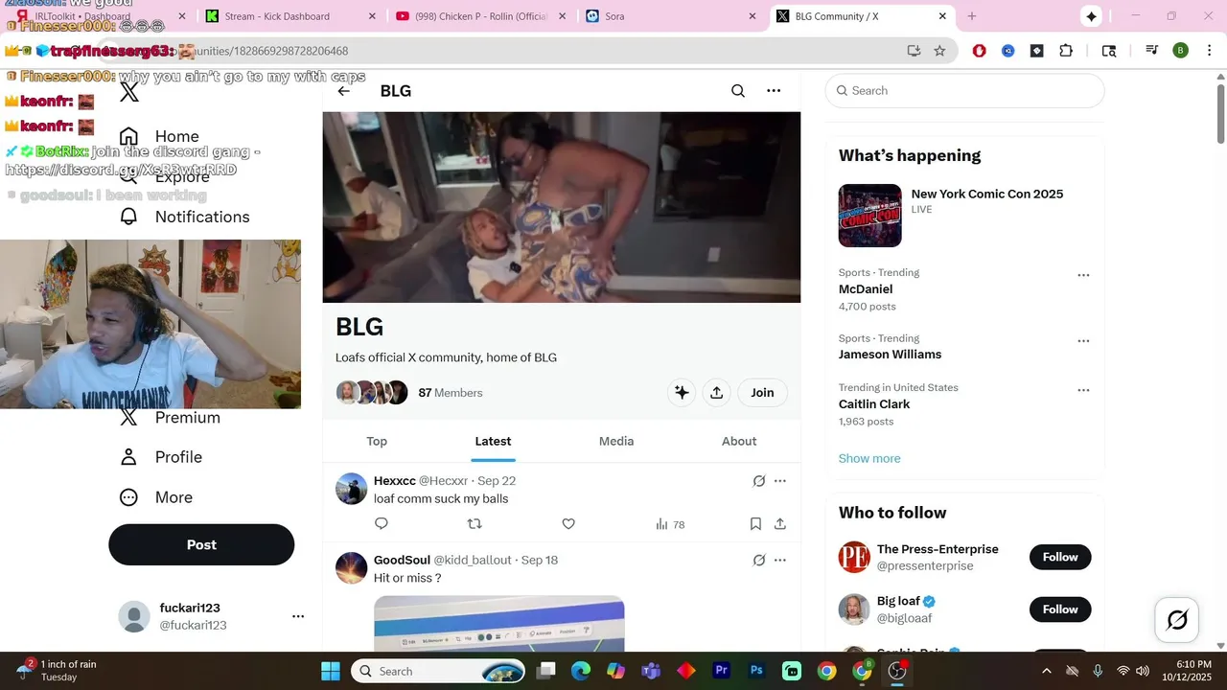The width and height of the screenshot is (1227, 690).
Task: Open the Chrome profile B avatar
Action: coord(1181,51)
